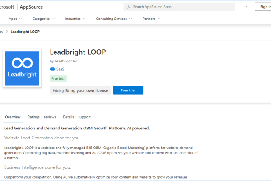
Task: Focus the Search AppSource Apps field
Action: coord(179,7)
